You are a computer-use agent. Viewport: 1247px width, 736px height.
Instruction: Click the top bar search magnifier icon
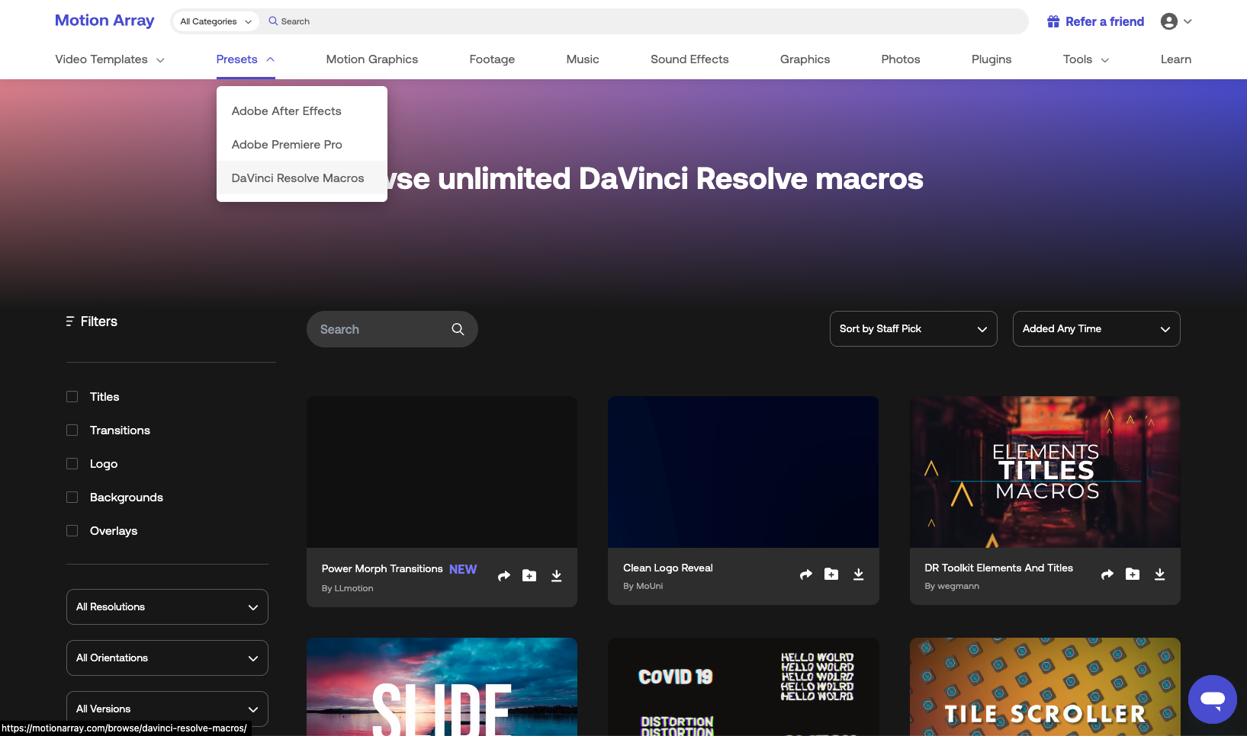coord(273,21)
